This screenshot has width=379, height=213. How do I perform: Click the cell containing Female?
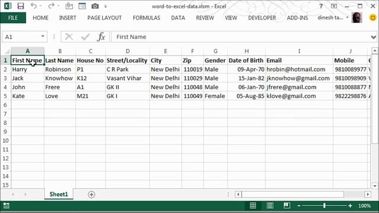(x=216, y=96)
